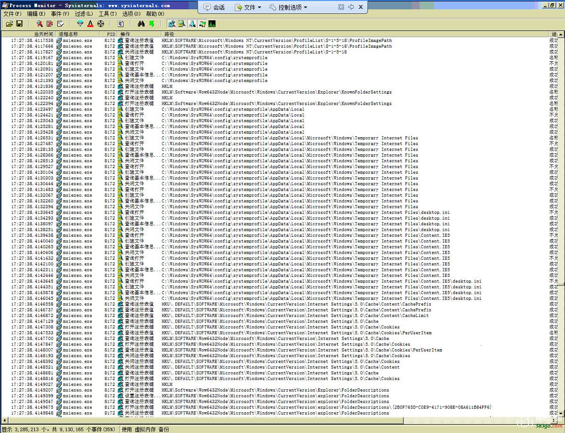Screen dimensions: 565x433
Task: Open the 工具(T) menu
Action: (108, 14)
